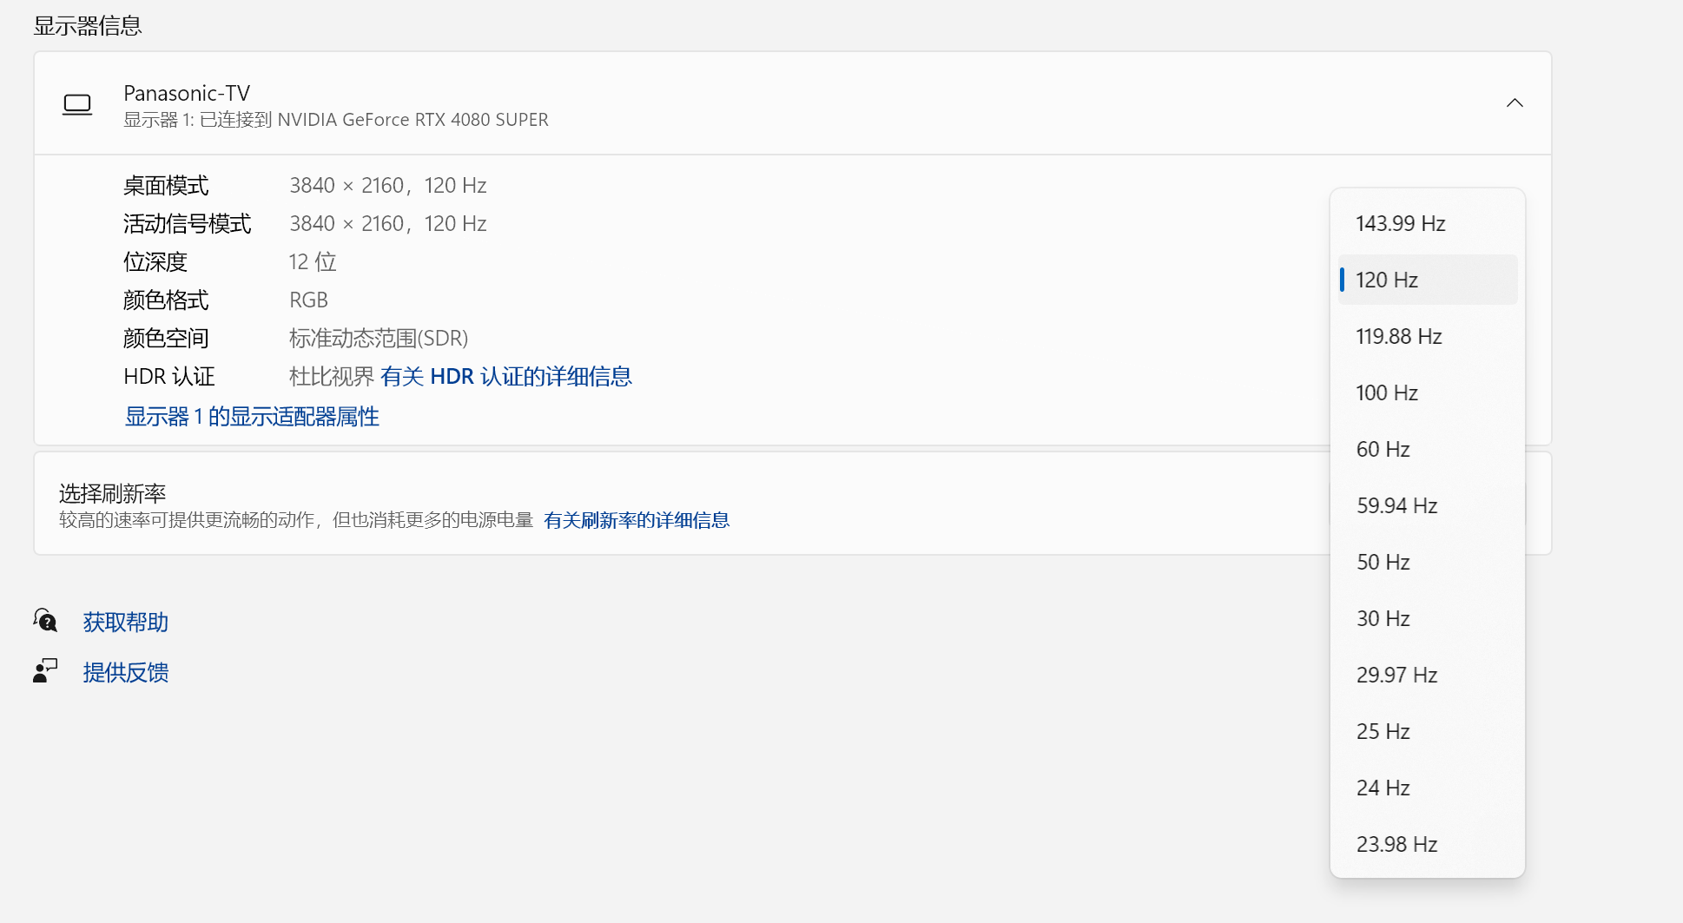This screenshot has height=923, width=1683.
Task: Select 50 Hz refresh rate
Action: [1383, 563]
